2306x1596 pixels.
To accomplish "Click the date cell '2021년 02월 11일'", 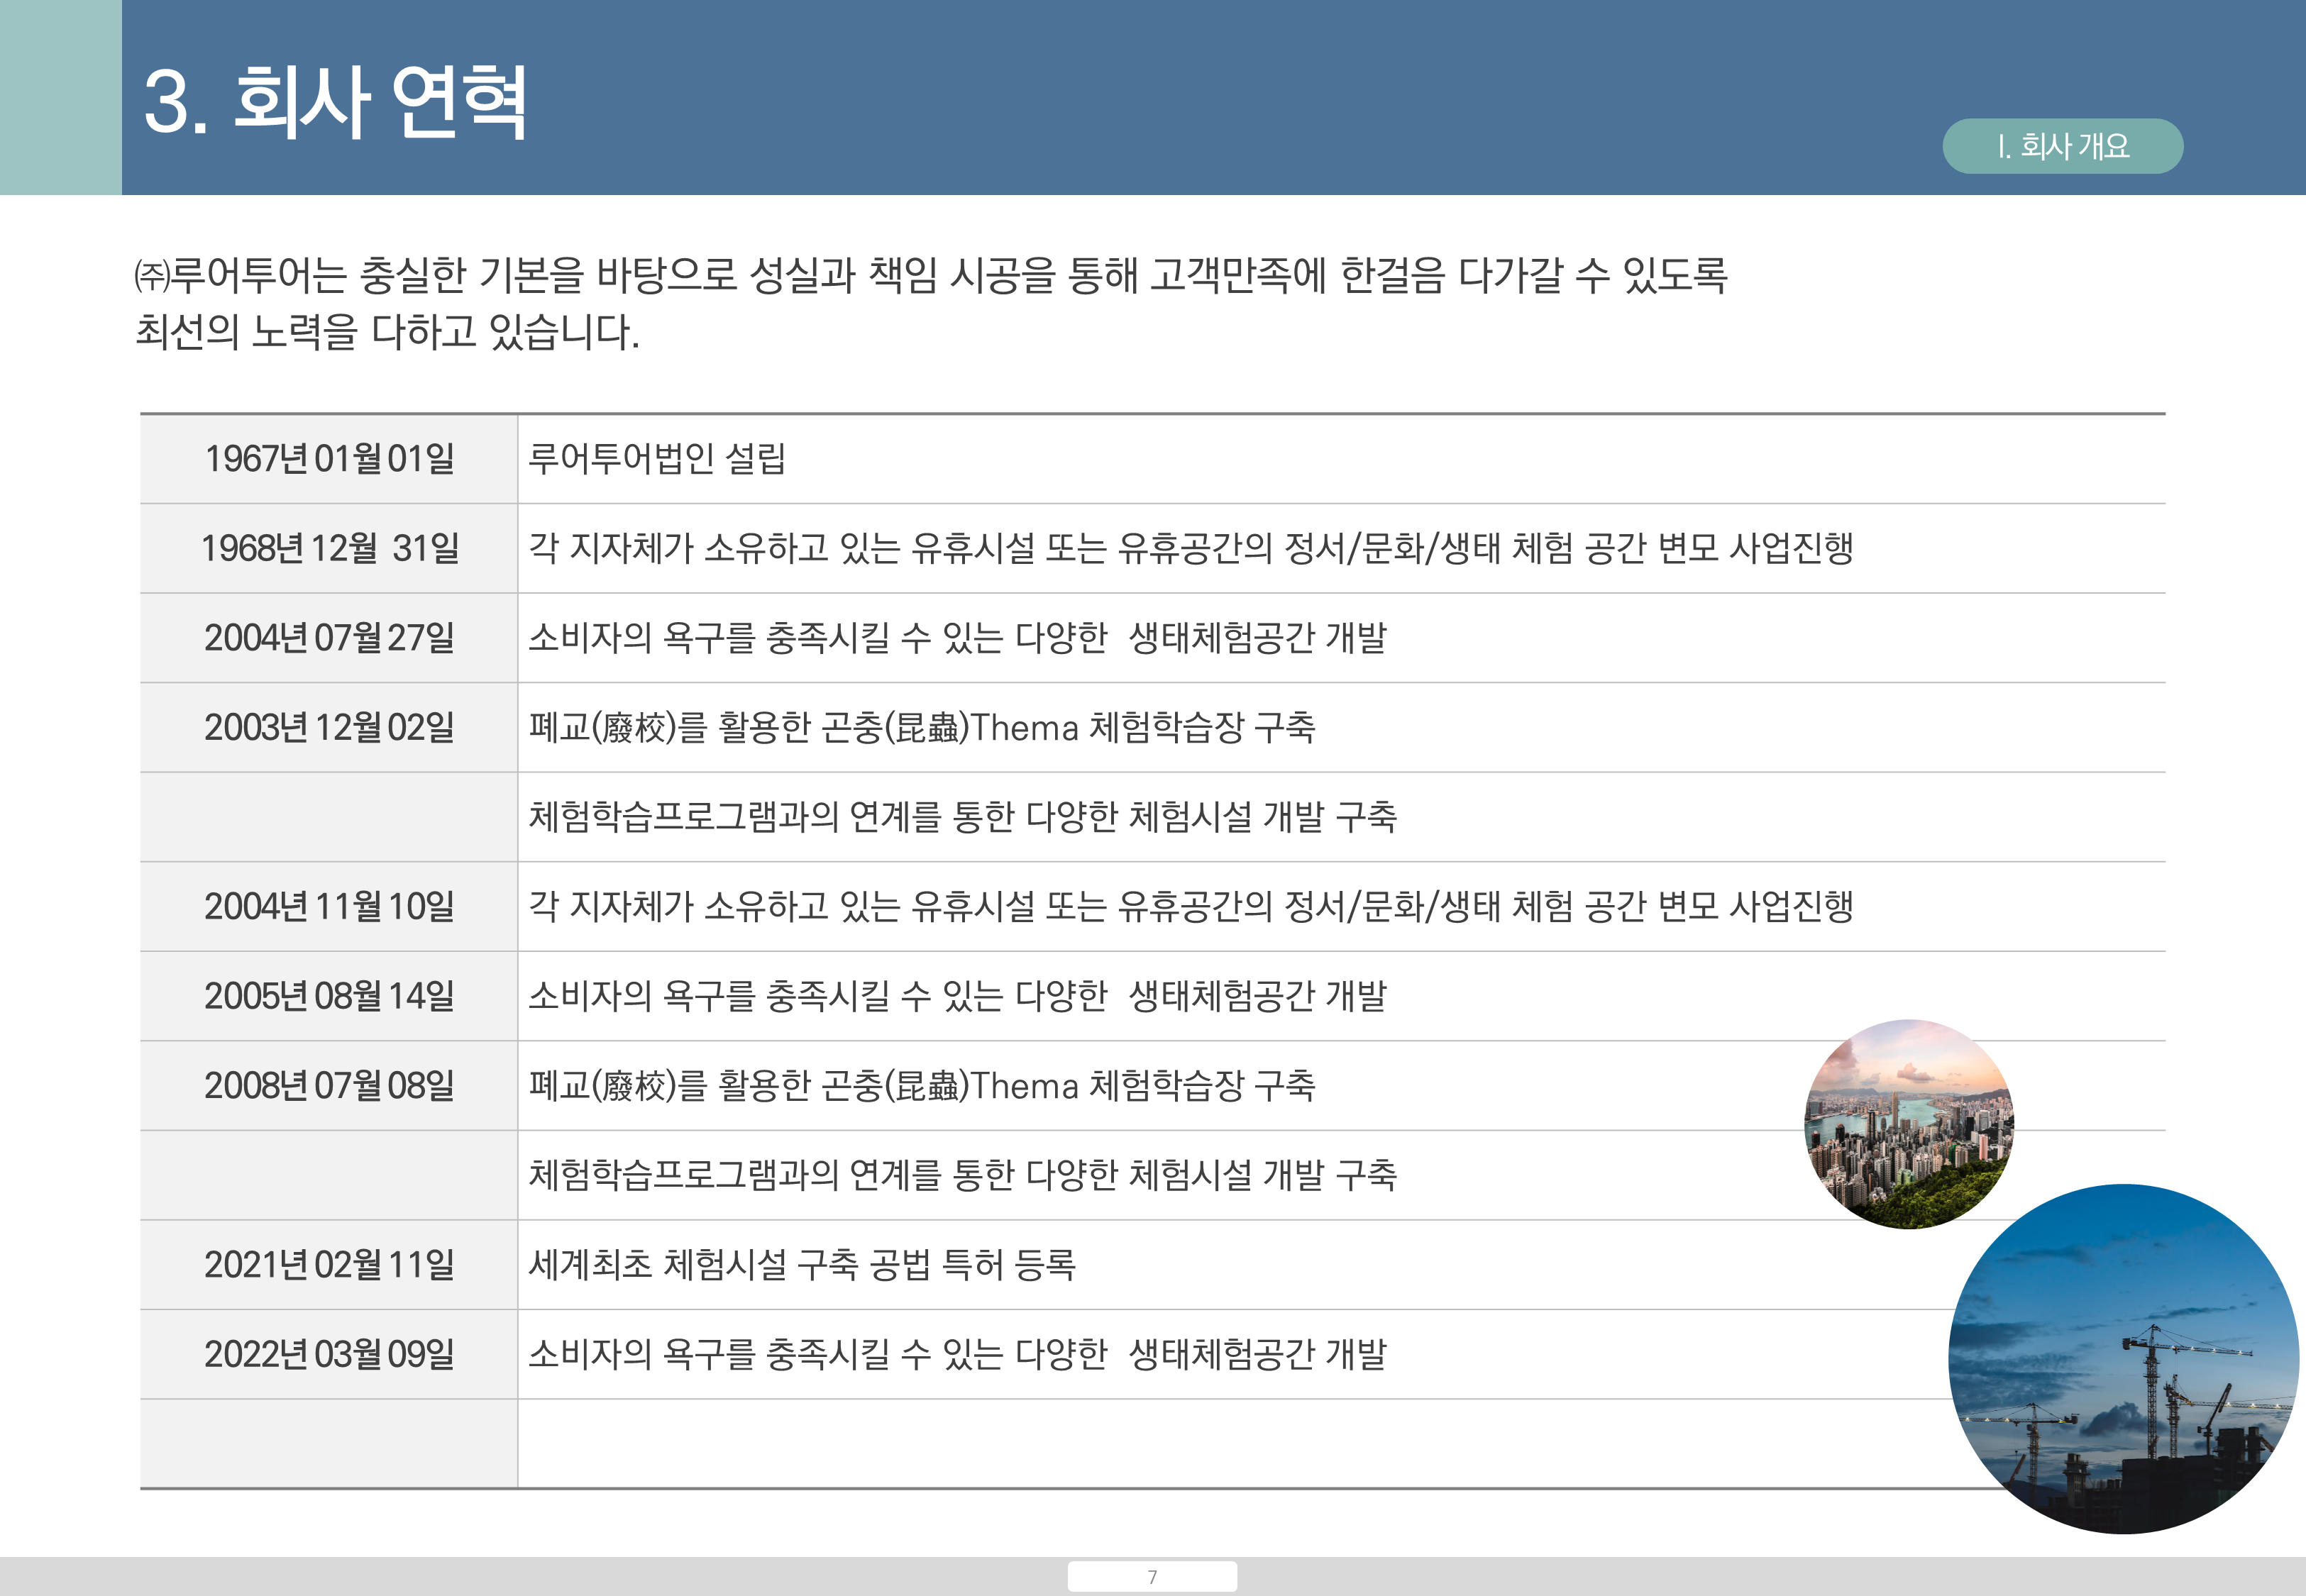I will pyautogui.click(x=329, y=1265).
